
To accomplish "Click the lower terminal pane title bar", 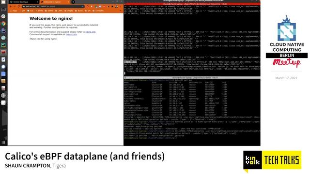I will tap(192, 78).
